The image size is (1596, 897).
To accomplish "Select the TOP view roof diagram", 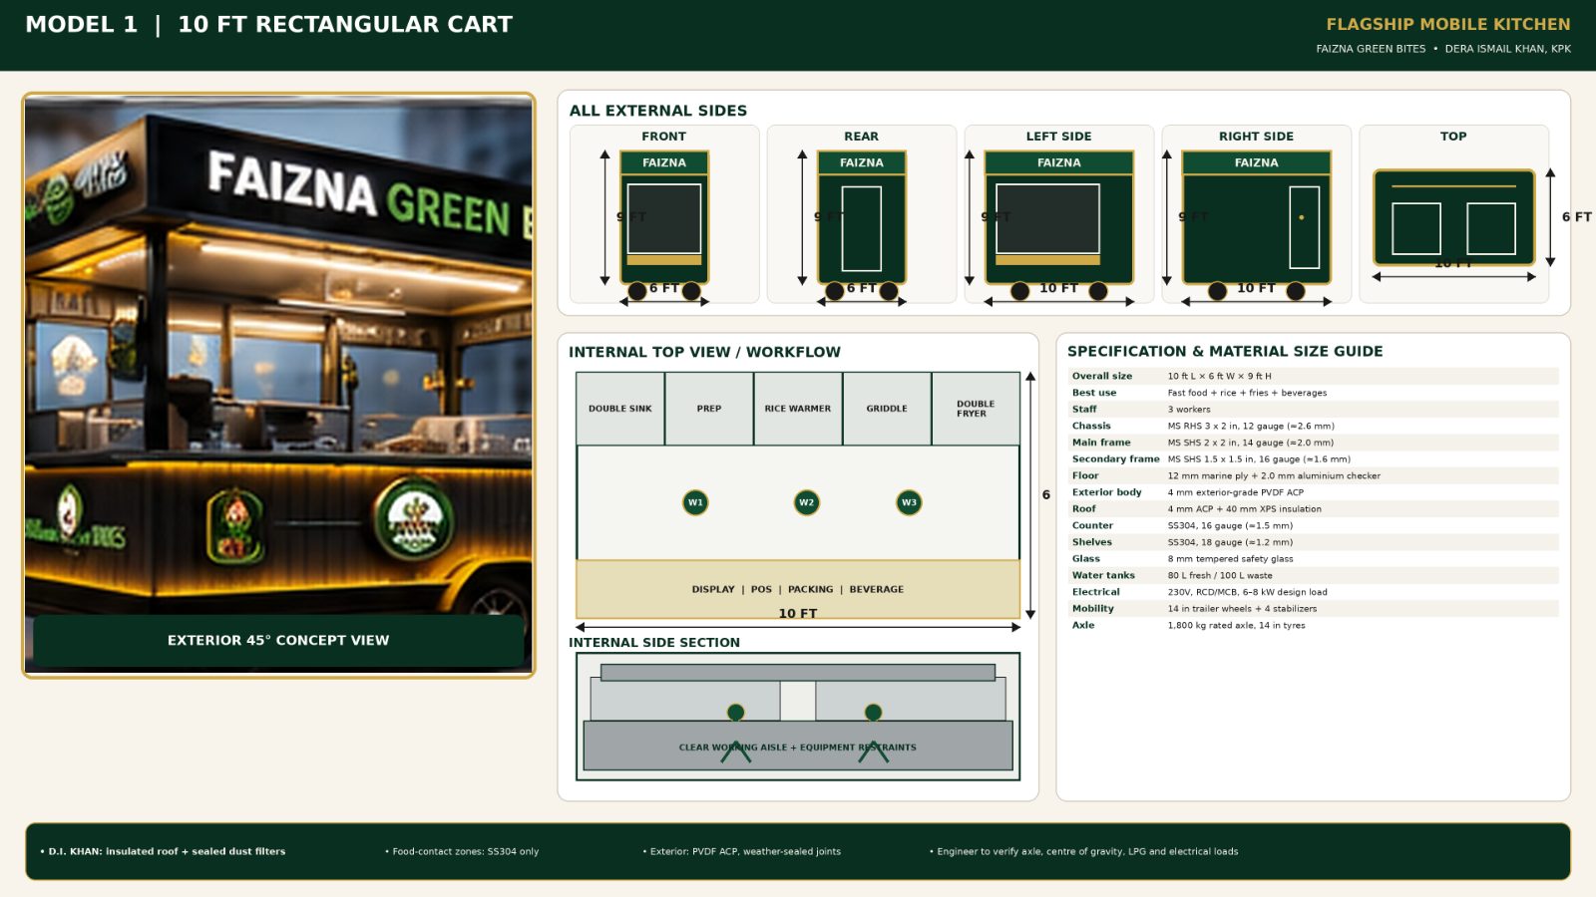I will pos(1453,217).
